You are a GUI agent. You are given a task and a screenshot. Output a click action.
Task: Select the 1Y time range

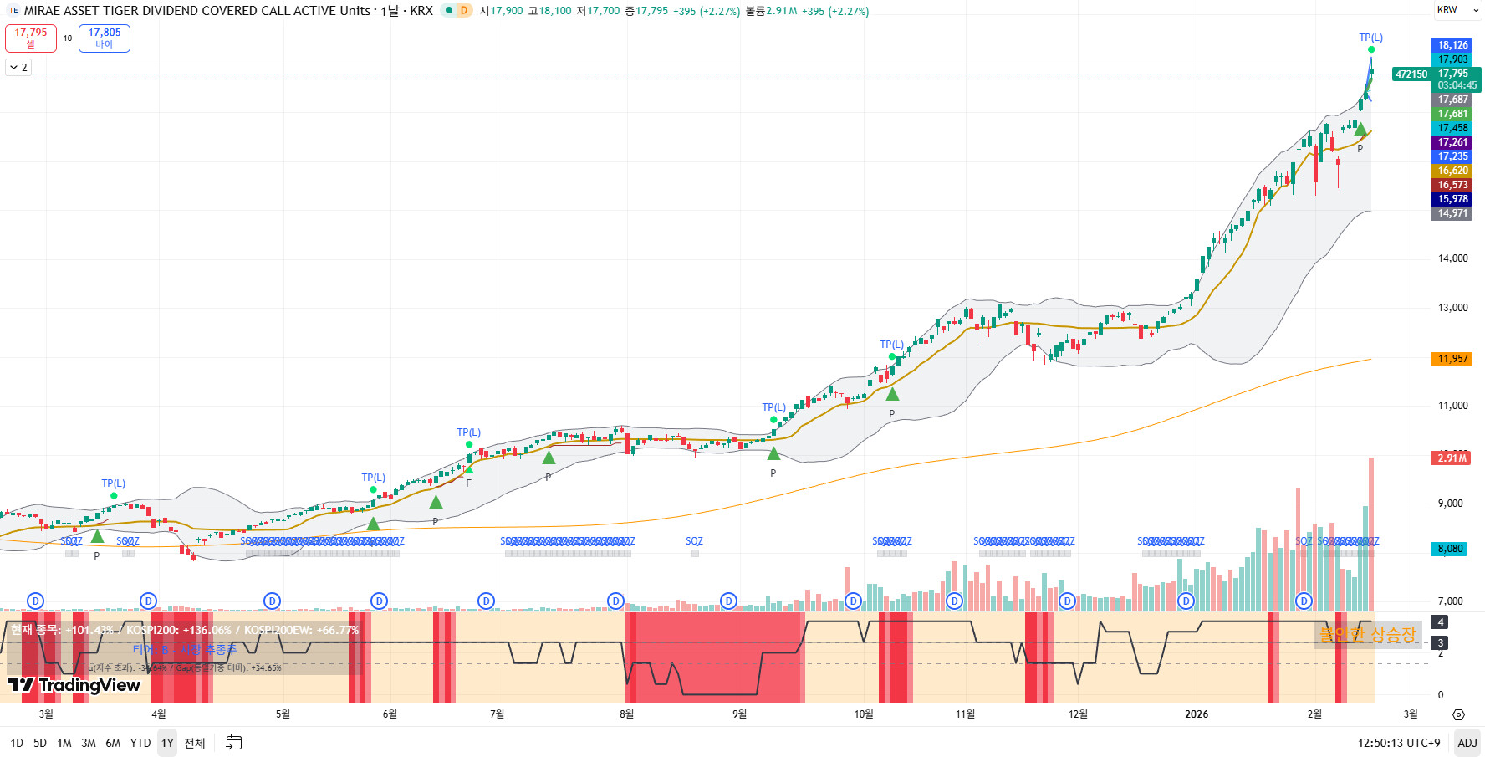click(167, 743)
